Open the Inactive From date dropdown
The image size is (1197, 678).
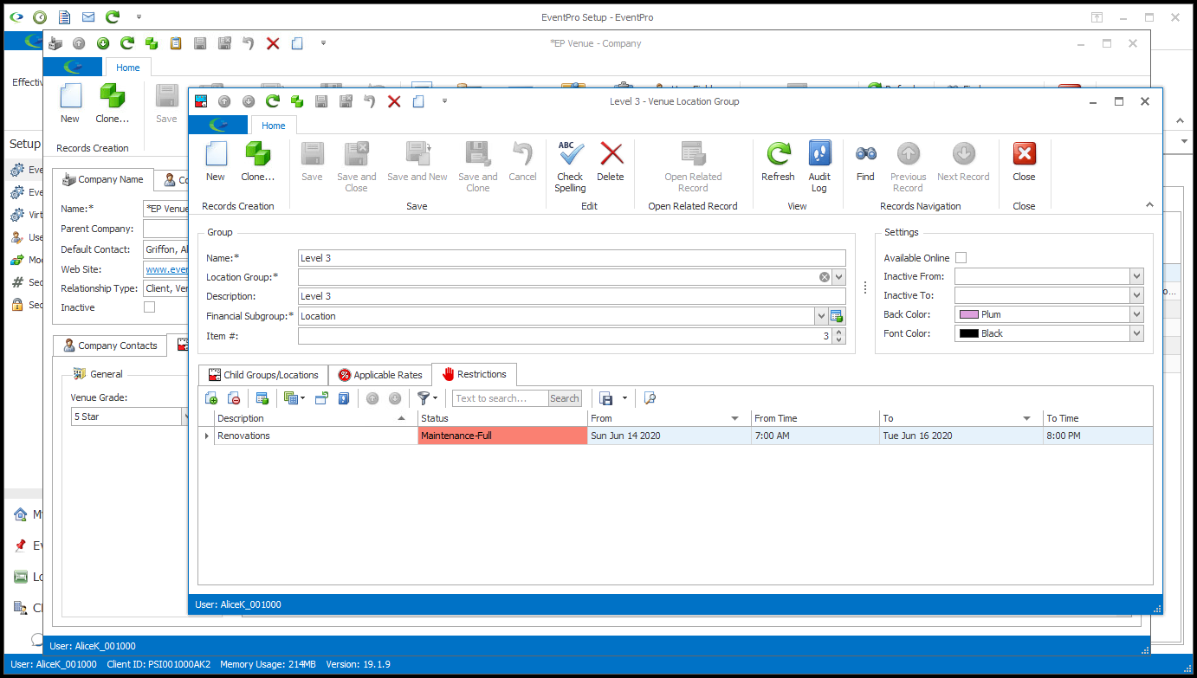pyautogui.click(x=1136, y=276)
